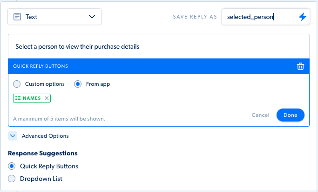Delete quick reply buttons with trash icon
Viewport: 318px width, 192px height.
pyautogui.click(x=300, y=66)
